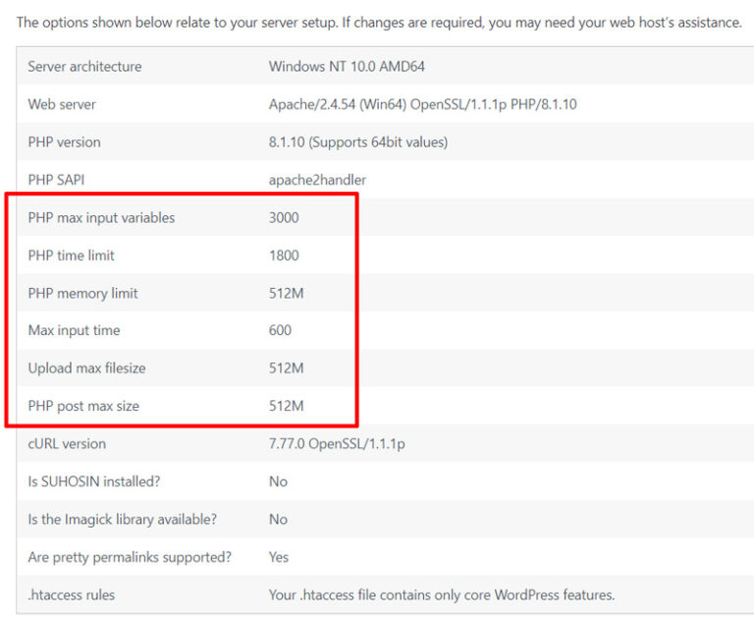The width and height of the screenshot is (754, 623).
Task: Click the Windows NT 10.0 AMD64 value
Action: (x=347, y=67)
